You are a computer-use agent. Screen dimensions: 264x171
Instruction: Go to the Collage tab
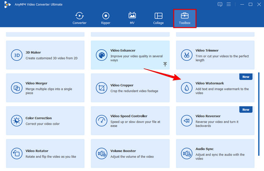coord(158,18)
